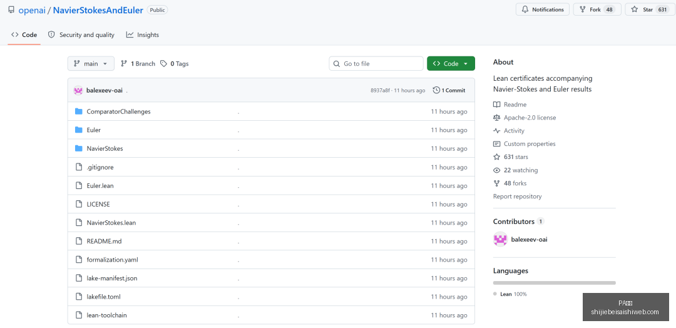676x328 pixels.
Task: Click the repository book icon beside openai
Action: [11, 9]
